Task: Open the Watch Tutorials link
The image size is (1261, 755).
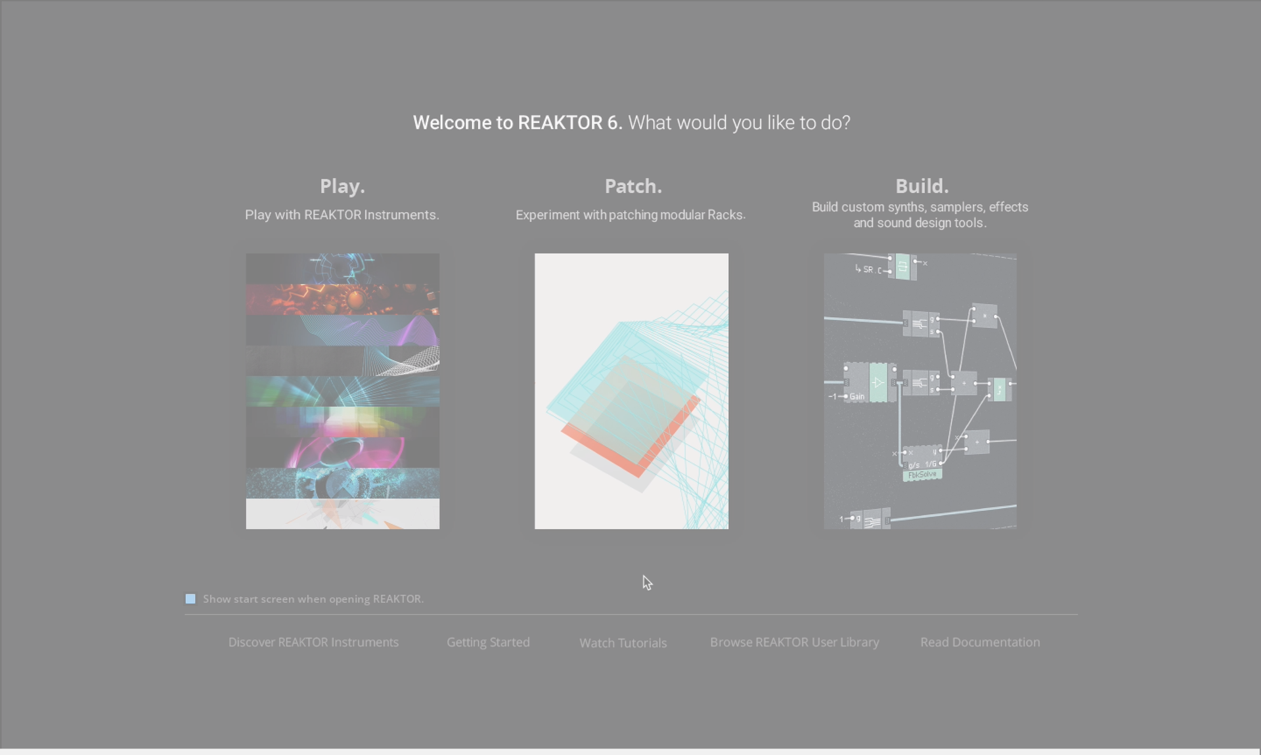Action: click(623, 643)
